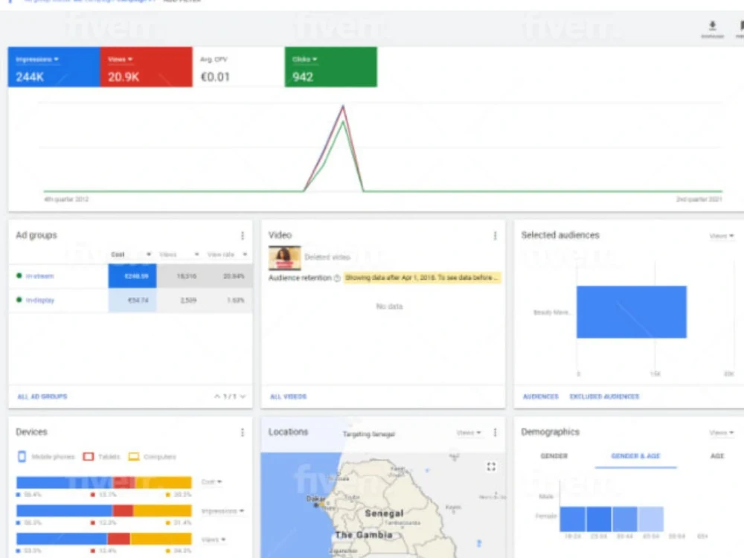Click the In-display cost cell
744x558 pixels.
132,301
